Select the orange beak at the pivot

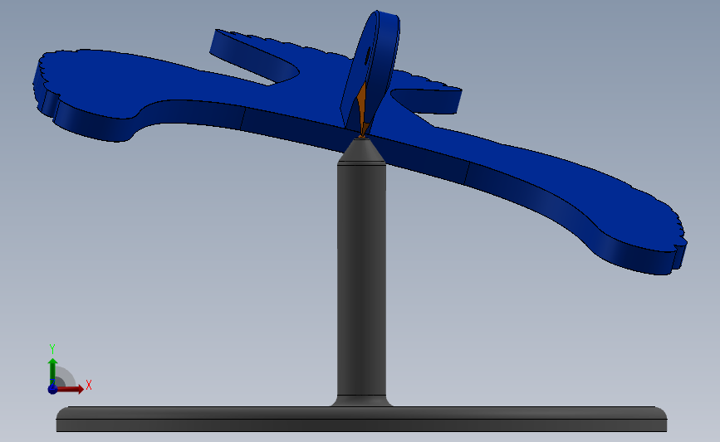362,110
